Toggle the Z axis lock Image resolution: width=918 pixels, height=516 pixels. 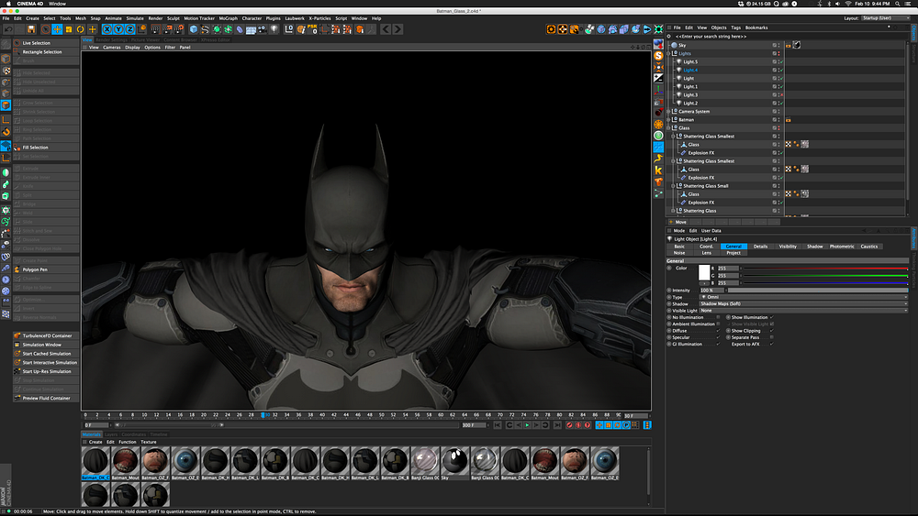click(x=129, y=29)
